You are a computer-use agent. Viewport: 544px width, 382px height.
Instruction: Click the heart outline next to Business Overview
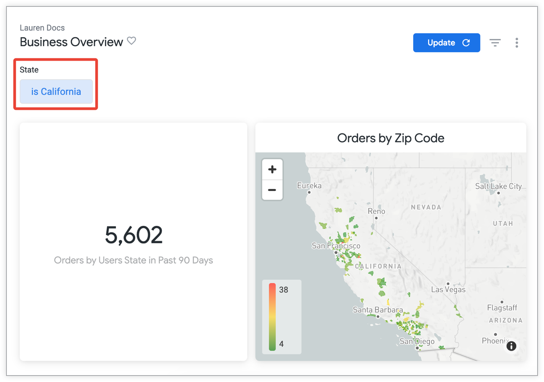point(131,41)
